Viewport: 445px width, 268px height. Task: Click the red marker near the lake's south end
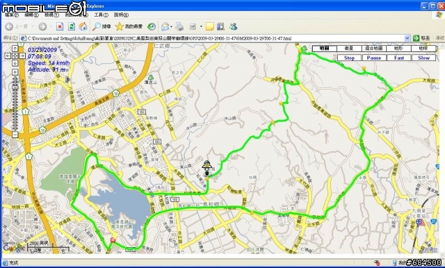point(113,240)
